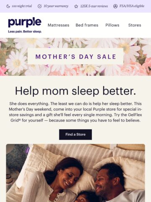Click the Mother's Day Sale banner

tap(75, 56)
